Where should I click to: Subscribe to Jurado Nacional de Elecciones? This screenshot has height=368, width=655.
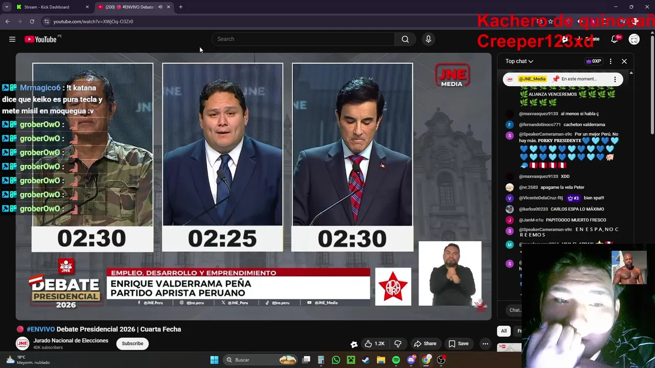[x=133, y=343]
